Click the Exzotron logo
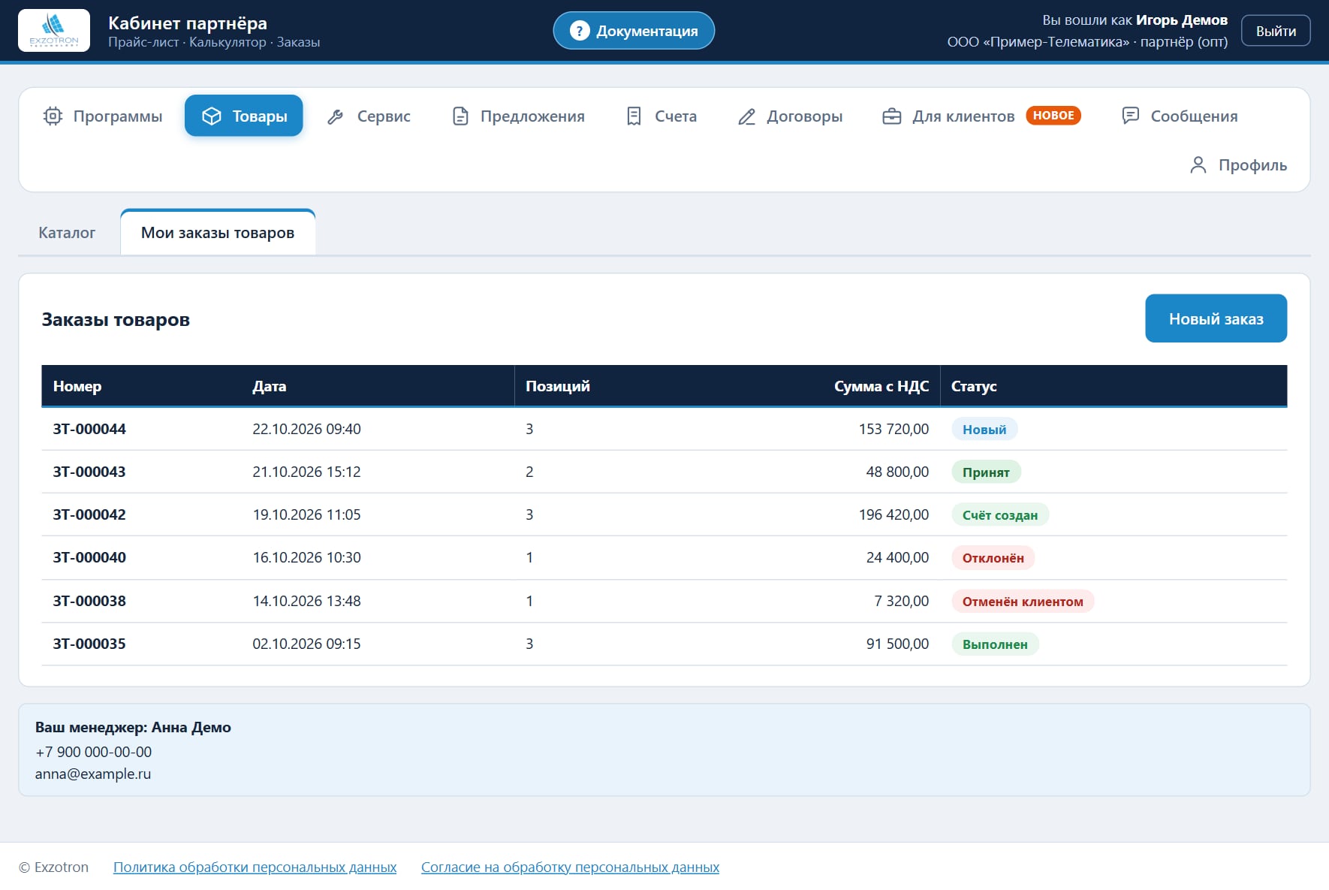 click(x=54, y=31)
